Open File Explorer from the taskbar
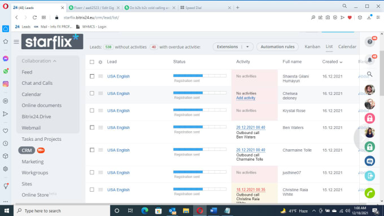Image resolution: width=384 pixels, height=216 pixels. point(186,210)
